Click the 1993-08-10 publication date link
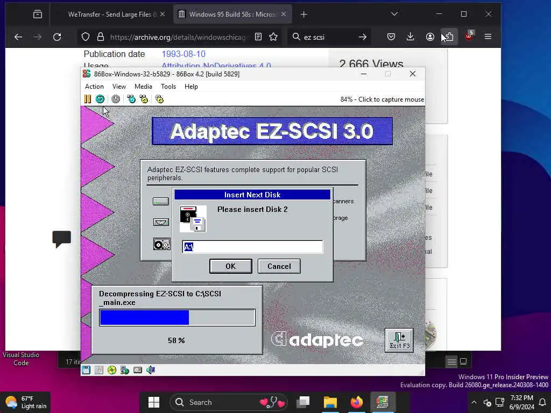The image size is (551, 413). [183, 54]
